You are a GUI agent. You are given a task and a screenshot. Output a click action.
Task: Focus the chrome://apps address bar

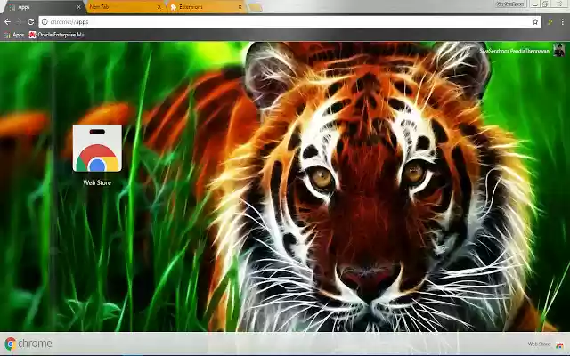[x=289, y=21]
